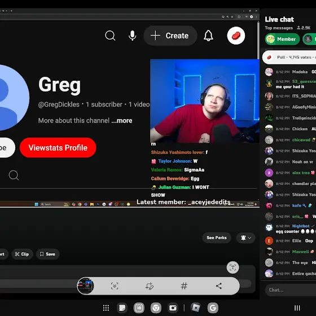Click the streamer webcam overlay

click(205, 101)
